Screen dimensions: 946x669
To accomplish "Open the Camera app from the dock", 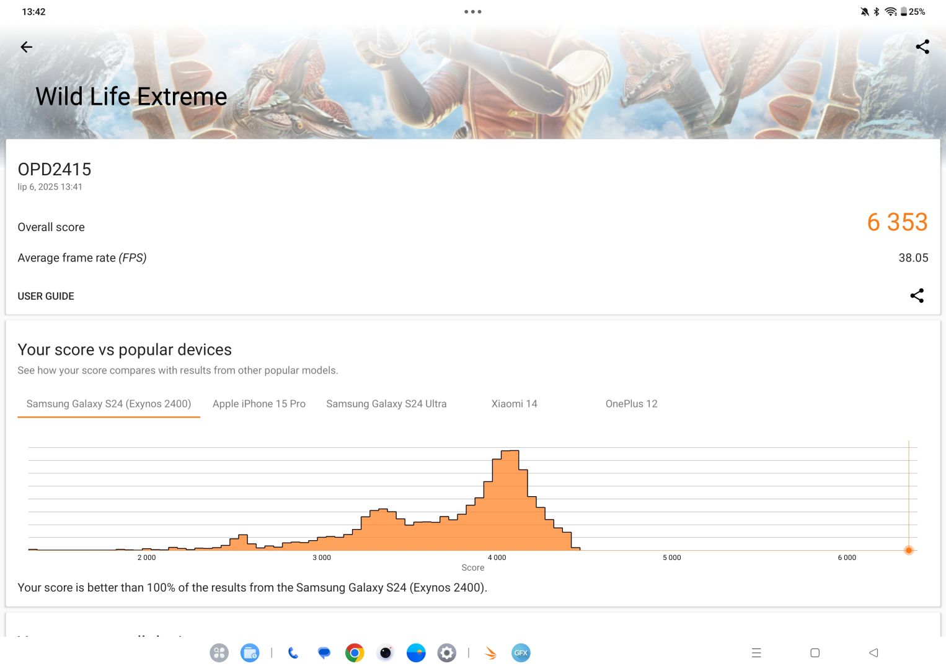I will coord(386,653).
